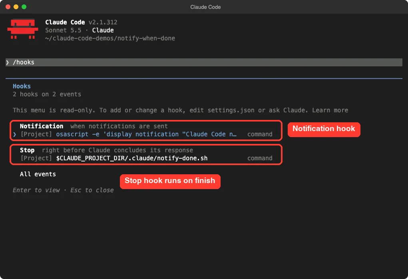Choose the All events option

tap(38, 174)
